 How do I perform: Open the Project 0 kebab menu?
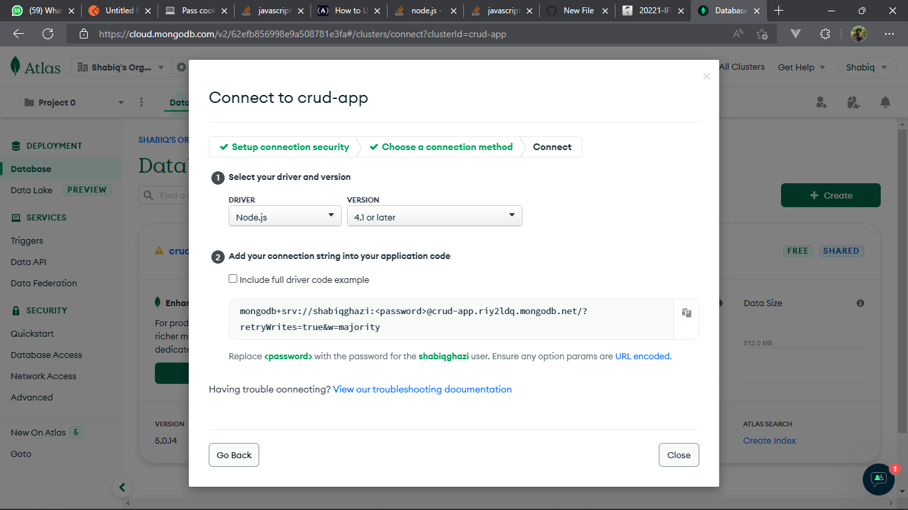[142, 102]
